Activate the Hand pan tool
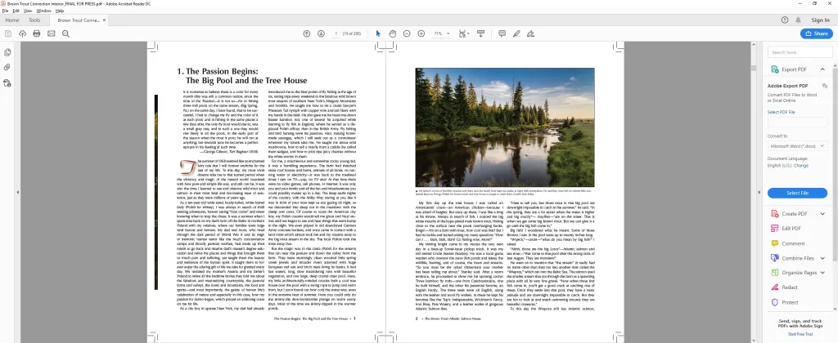The height and width of the screenshot is (343, 838). [x=392, y=33]
